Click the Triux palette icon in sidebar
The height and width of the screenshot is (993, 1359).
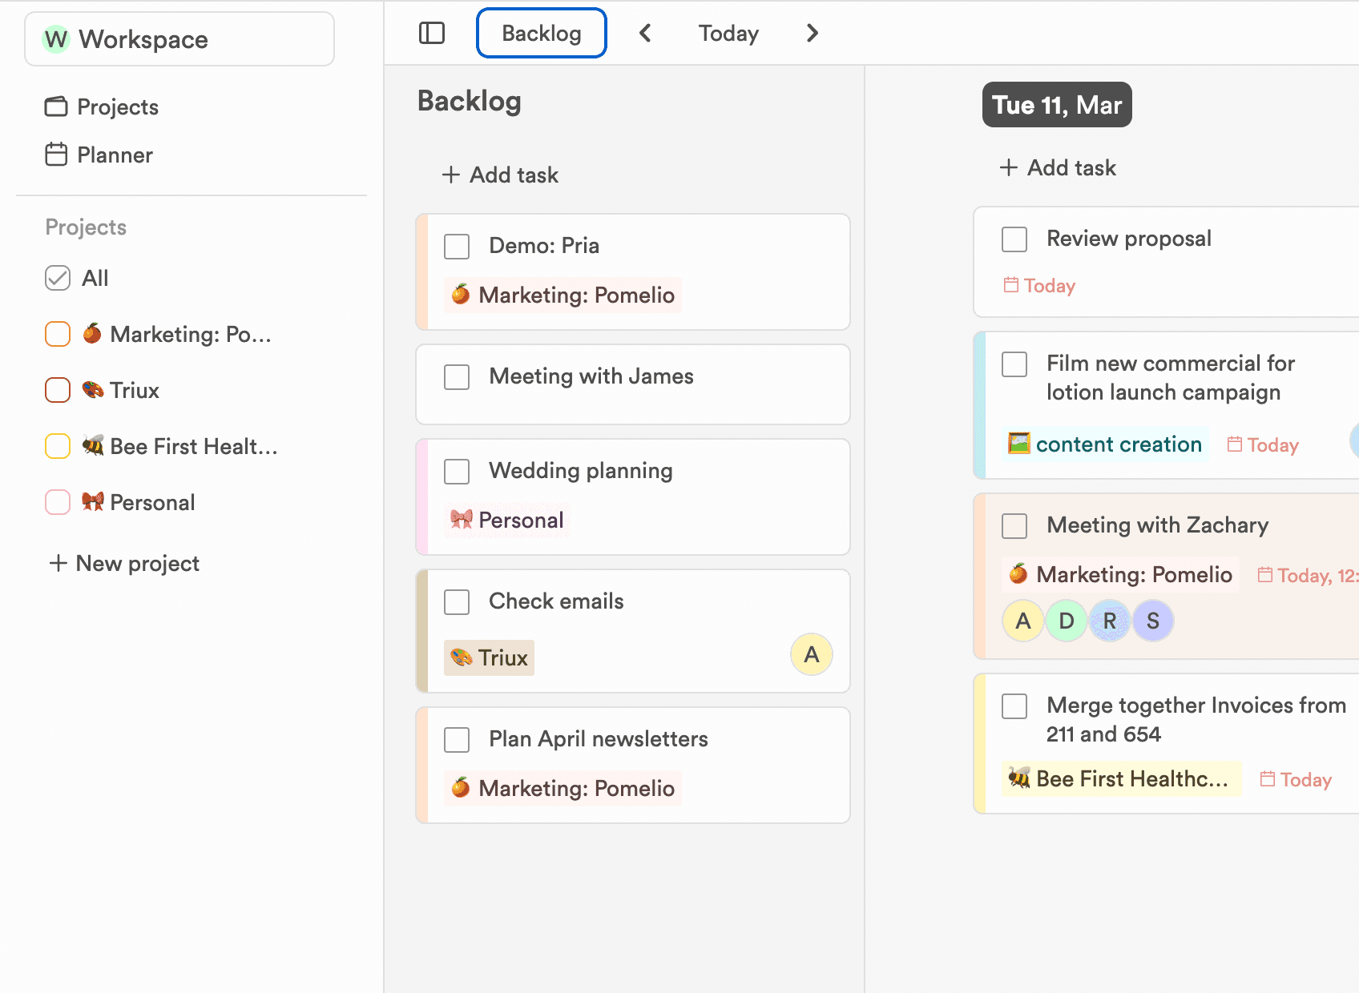pyautogui.click(x=93, y=390)
